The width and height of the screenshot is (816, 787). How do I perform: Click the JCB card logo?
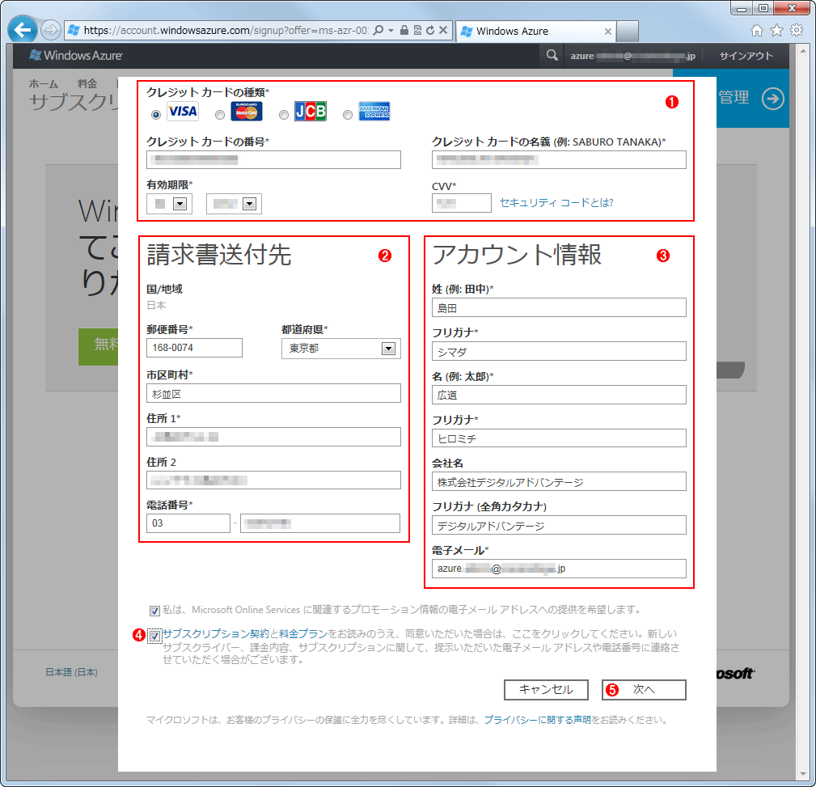coord(311,112)
